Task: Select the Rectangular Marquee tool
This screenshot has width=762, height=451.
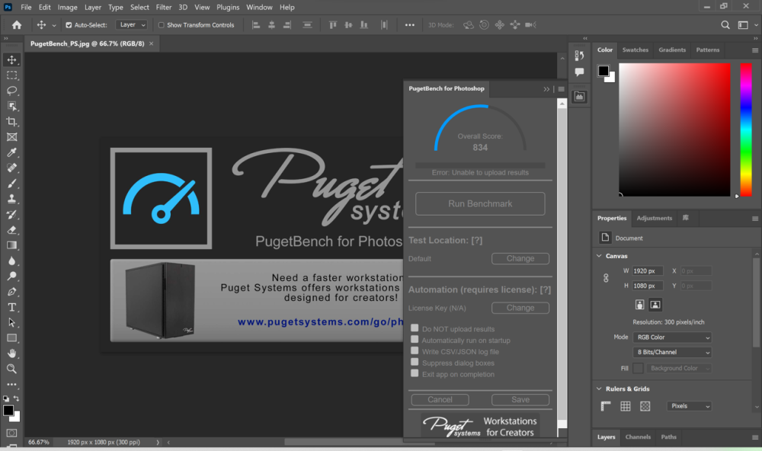Action: [x=11, y=75]
